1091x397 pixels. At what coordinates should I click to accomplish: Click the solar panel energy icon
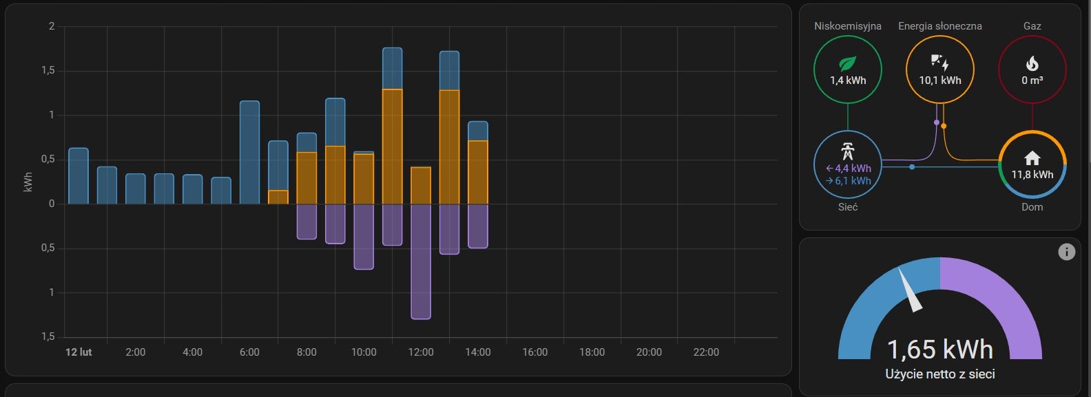pos(939,63)
